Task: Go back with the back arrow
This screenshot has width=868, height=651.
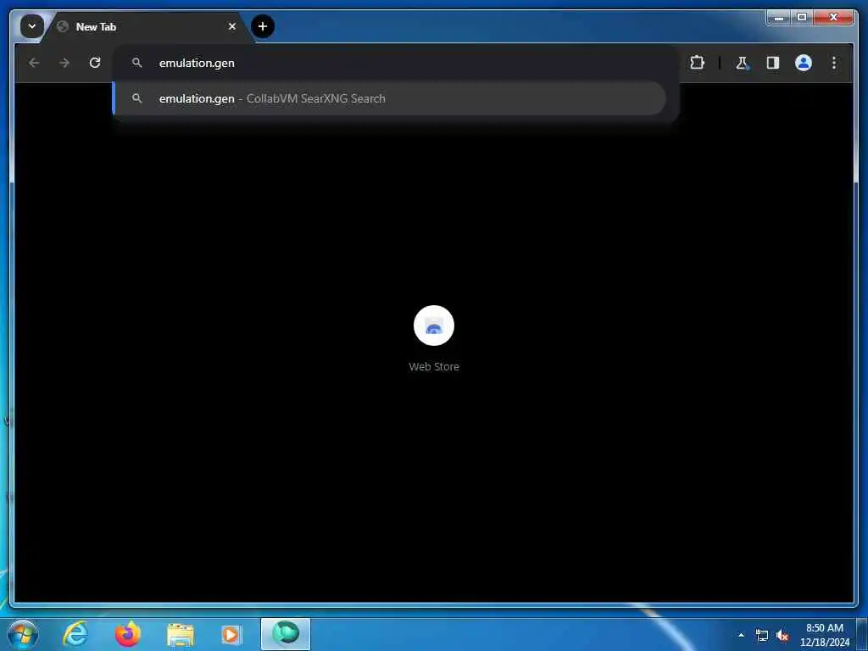Action: (34, 63)
